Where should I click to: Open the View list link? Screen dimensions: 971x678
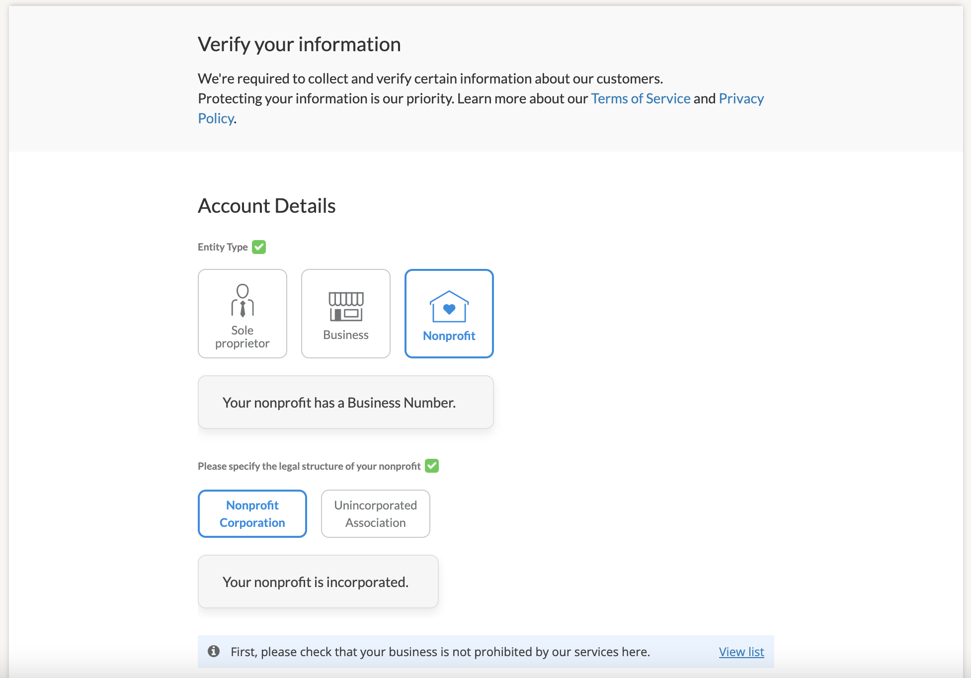click(x=741, y=652)
